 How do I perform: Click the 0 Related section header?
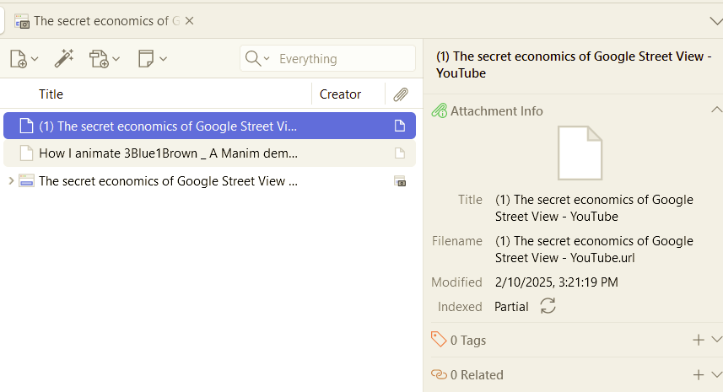click(477, 375)
